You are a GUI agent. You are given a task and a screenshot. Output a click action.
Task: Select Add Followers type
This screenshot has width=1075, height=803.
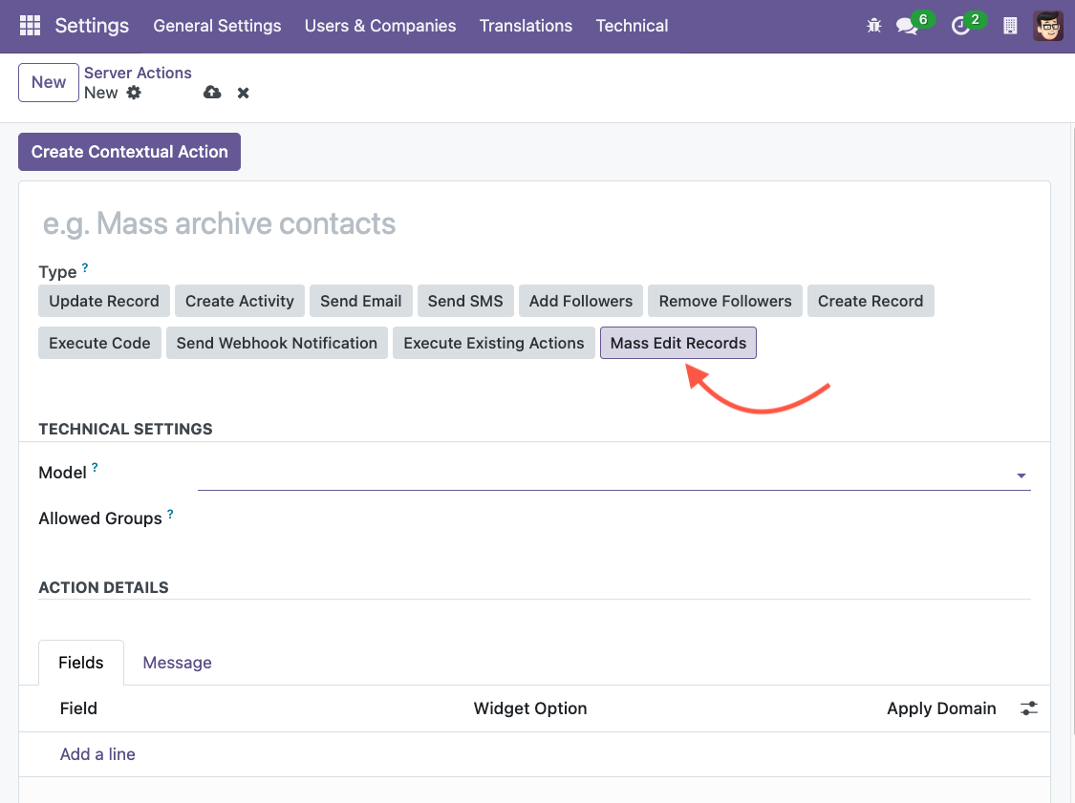(x=581, y=301)
